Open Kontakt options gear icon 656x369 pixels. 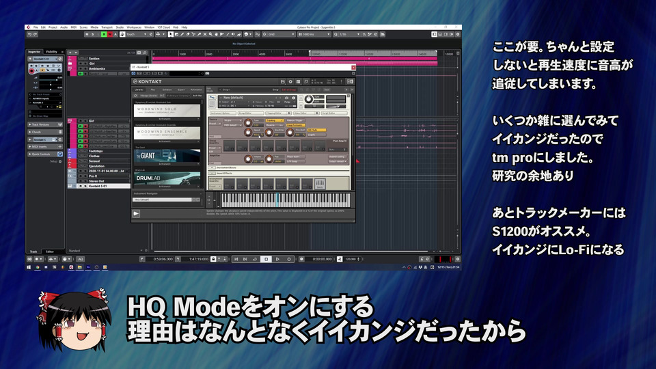[290, 81]
